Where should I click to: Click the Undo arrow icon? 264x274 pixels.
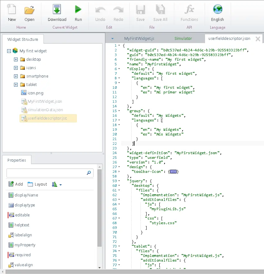click(x=100, y=10)
